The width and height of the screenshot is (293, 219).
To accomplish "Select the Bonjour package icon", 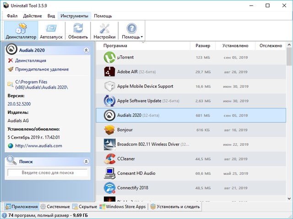I will click(109, 130).
